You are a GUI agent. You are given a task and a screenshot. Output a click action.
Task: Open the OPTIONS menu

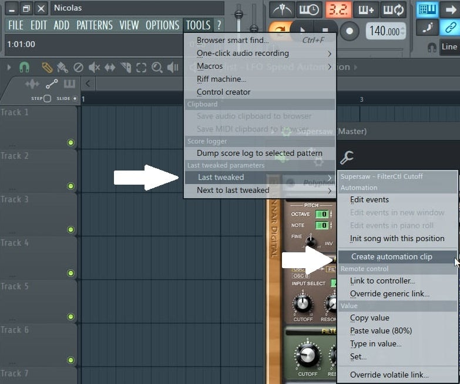click(x=162, y=25)
